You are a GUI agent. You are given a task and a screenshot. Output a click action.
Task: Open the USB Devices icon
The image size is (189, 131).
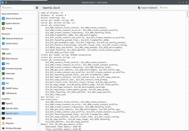[3, 93]
